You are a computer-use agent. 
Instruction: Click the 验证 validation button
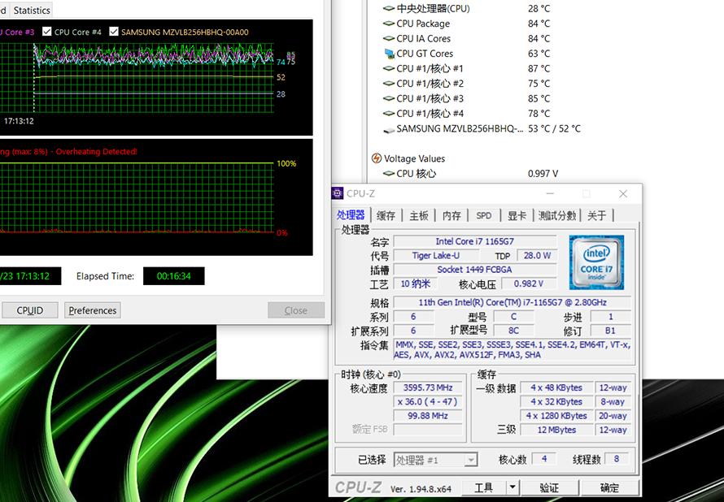547,487
